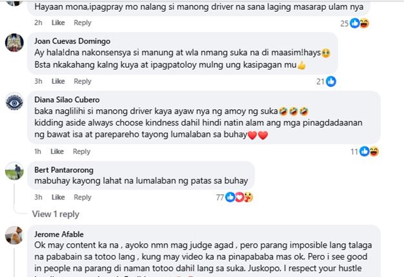This screenshot has height=277, width=404.
Task: Click haha reaction icon on Diana's comment
Action: [x=374, y=152]
